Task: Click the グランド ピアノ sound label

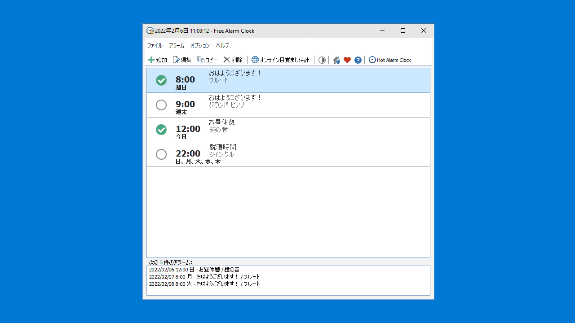Action: coord(227,105)
